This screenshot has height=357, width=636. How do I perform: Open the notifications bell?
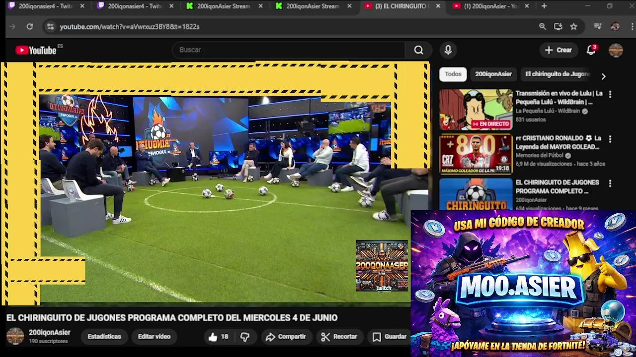tap(591, 50)
